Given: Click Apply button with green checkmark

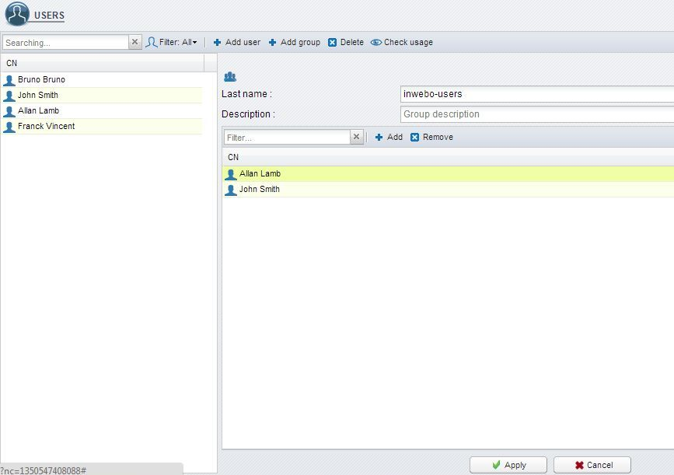Looking at the screenshot, I should pos(508,465).
